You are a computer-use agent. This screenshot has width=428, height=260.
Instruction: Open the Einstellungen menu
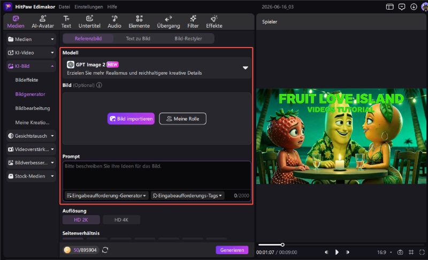pos(89,7)
